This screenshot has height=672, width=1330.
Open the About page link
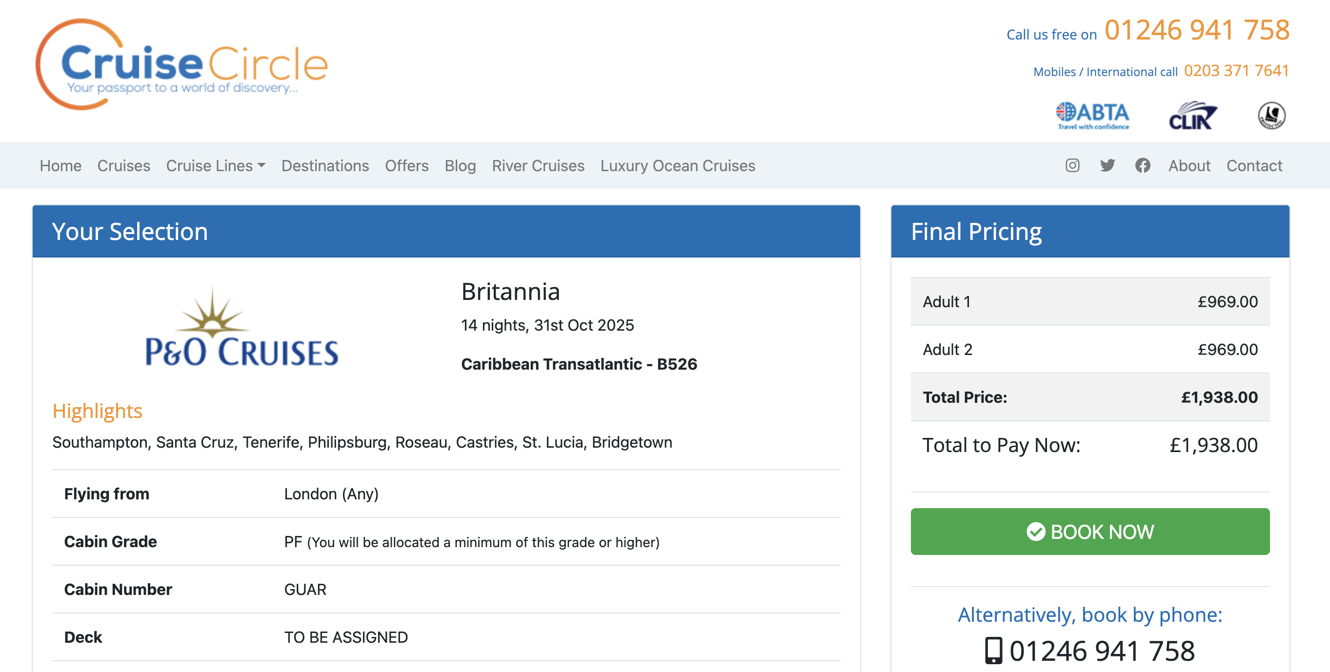pos(1189,166)
